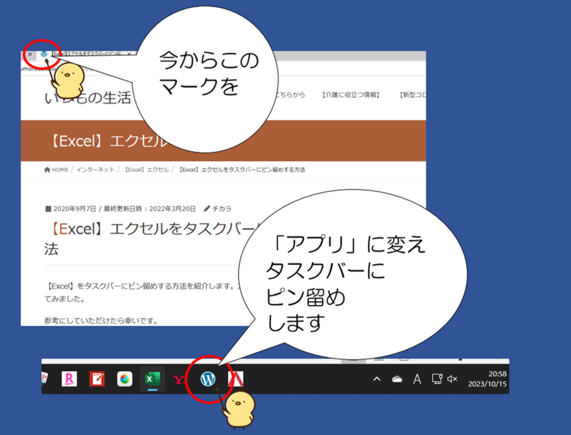This screenshot has height=435, width=571.
Task: Click the muted volume tray icon
Action: pos(452,379)
